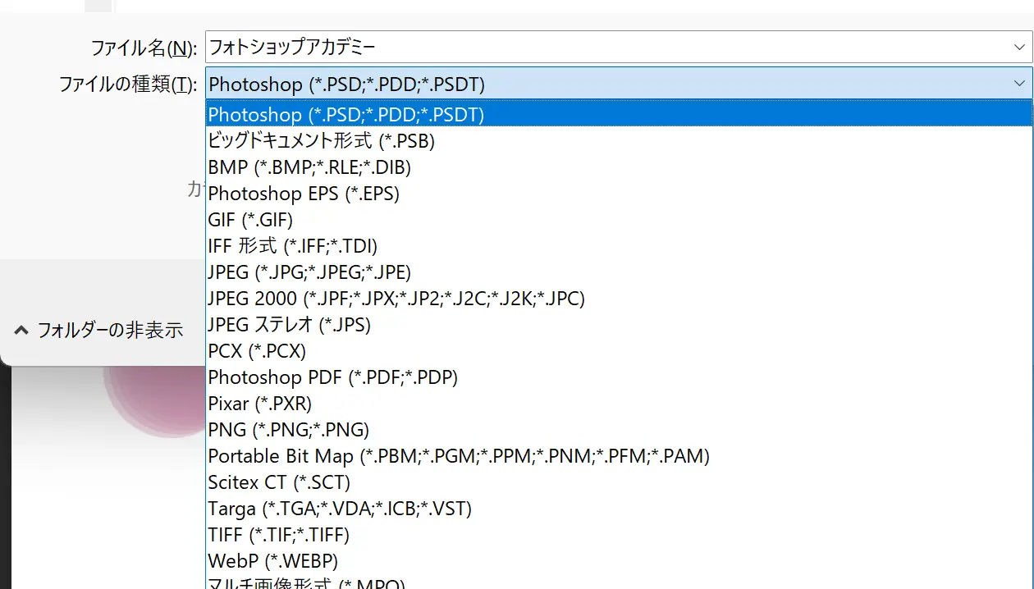Screen dimensions: 1034x589
Task: Select Photoshop EPS (*.EPS) option
Action: point(619,193)
